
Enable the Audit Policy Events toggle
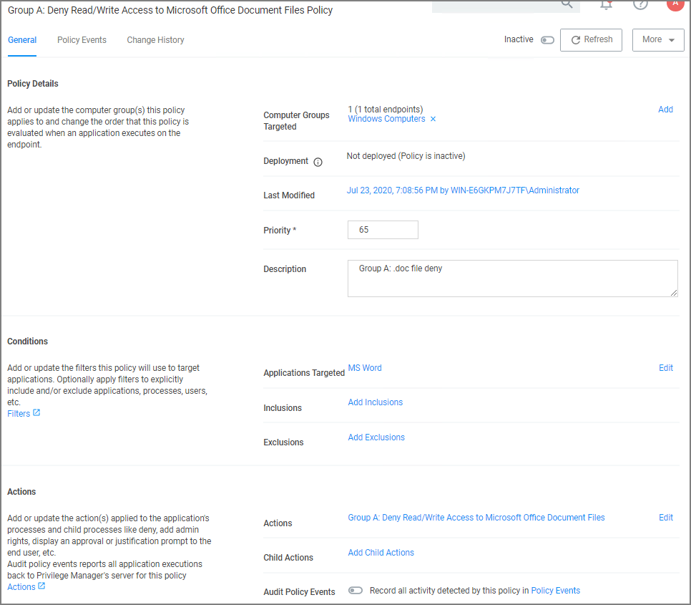[x=356, y=591]
